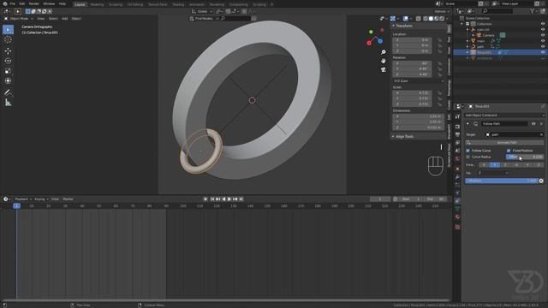Open the timeline Keying dropdown
The image size is (548, 308).
[x=41, y=199]
